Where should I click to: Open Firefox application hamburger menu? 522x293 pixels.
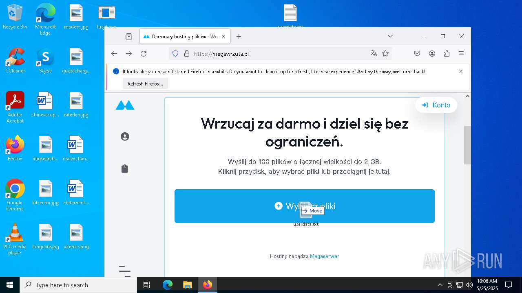pyautogui.click(x=461, y=53)
